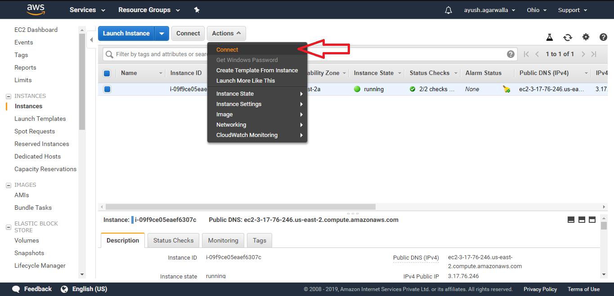Click the search filter help icon
Viewport: 614px width, 296px height.
[511, 54]
